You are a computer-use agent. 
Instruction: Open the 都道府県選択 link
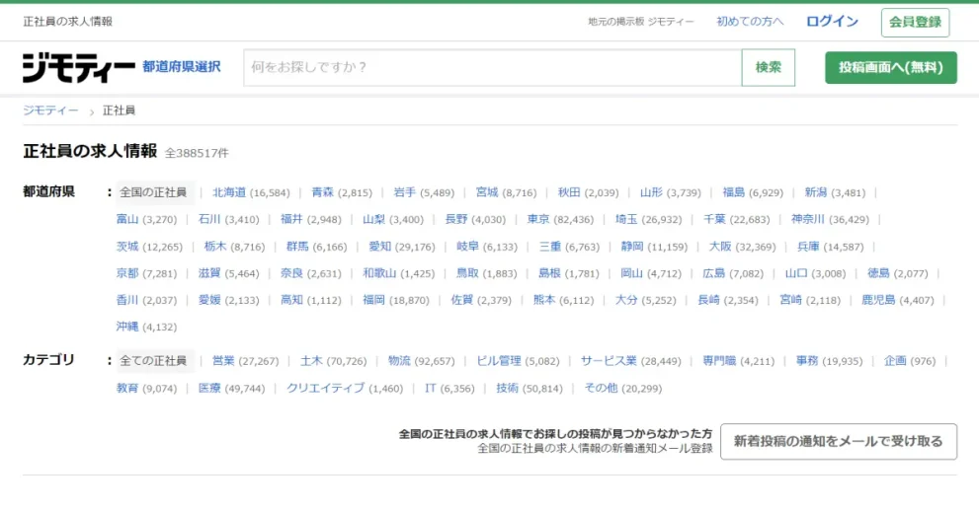pyautogui.click(x=182, y=67)
